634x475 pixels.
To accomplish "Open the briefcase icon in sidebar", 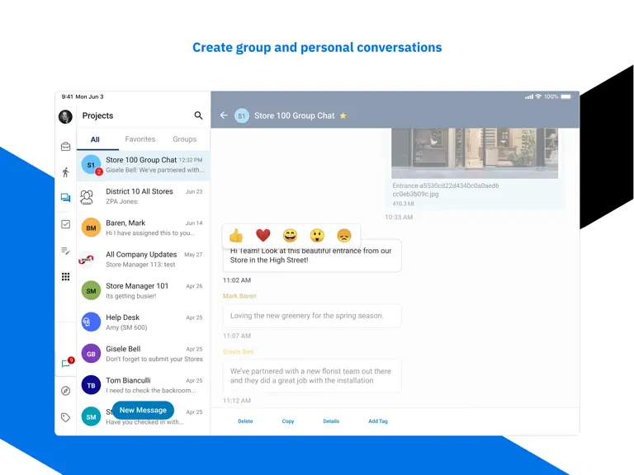I will point(65,146).
